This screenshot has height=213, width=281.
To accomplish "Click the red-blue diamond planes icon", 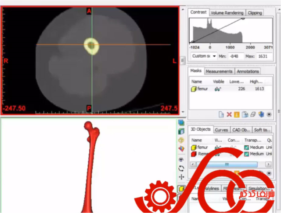I will 181,148.
